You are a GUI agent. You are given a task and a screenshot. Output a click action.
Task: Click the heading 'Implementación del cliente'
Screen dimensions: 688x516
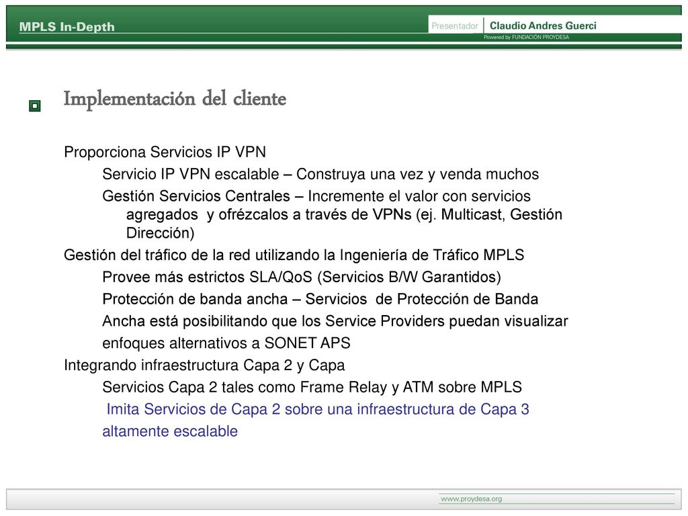(x=175, y=99)
